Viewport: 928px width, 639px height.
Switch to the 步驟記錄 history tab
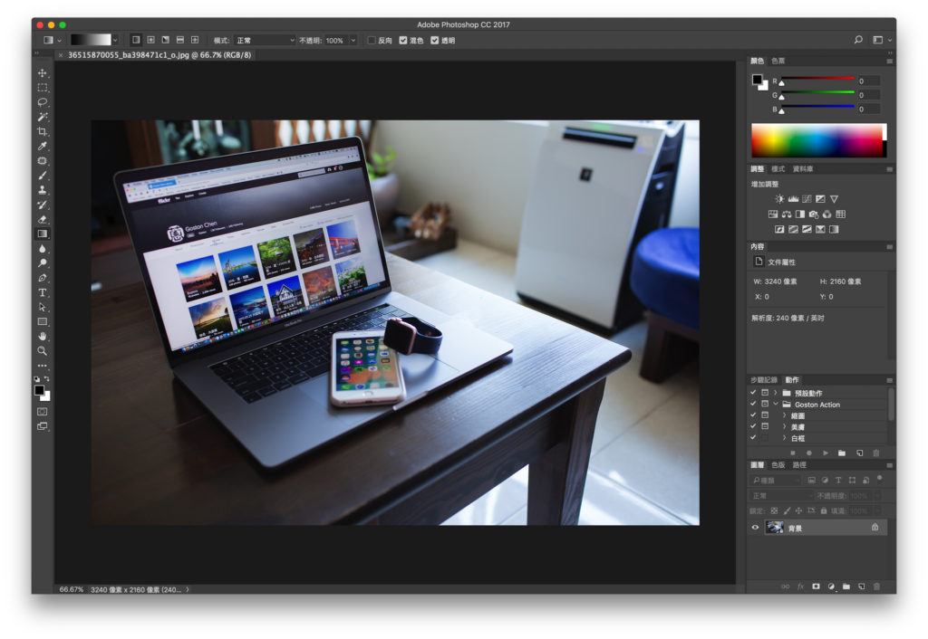[764, 380]
